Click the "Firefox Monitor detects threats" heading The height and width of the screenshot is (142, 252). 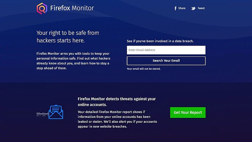117,99
